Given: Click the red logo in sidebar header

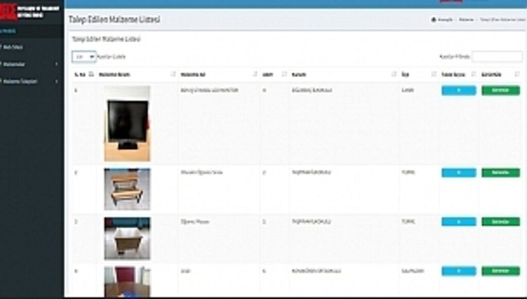Looking at the screenshot, I should point(9,11).
